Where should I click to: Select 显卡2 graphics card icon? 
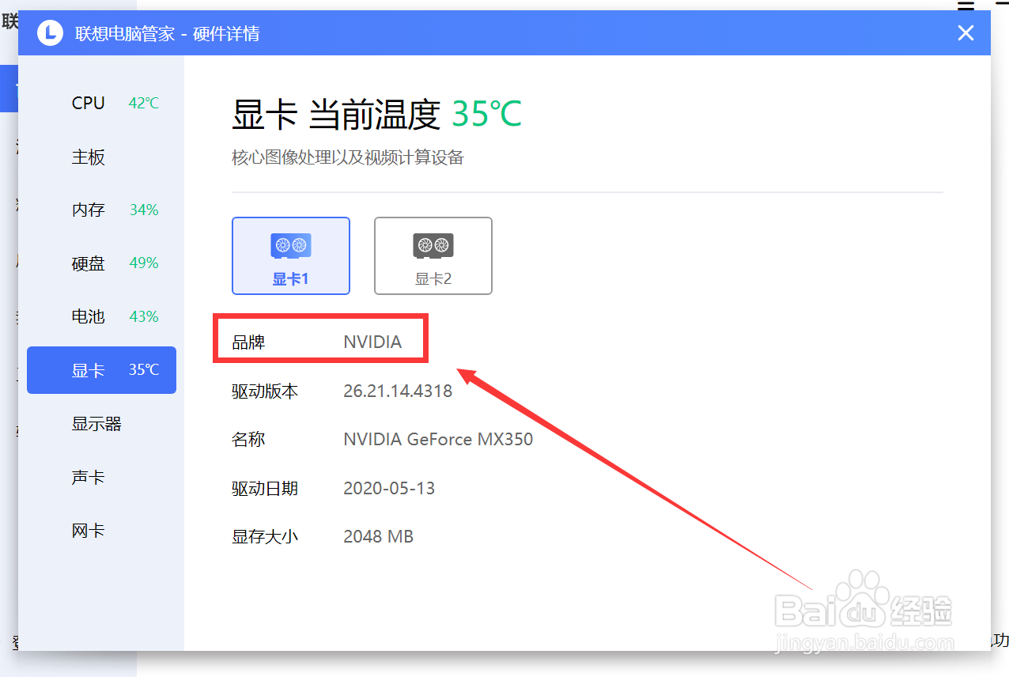coord(433,255)
